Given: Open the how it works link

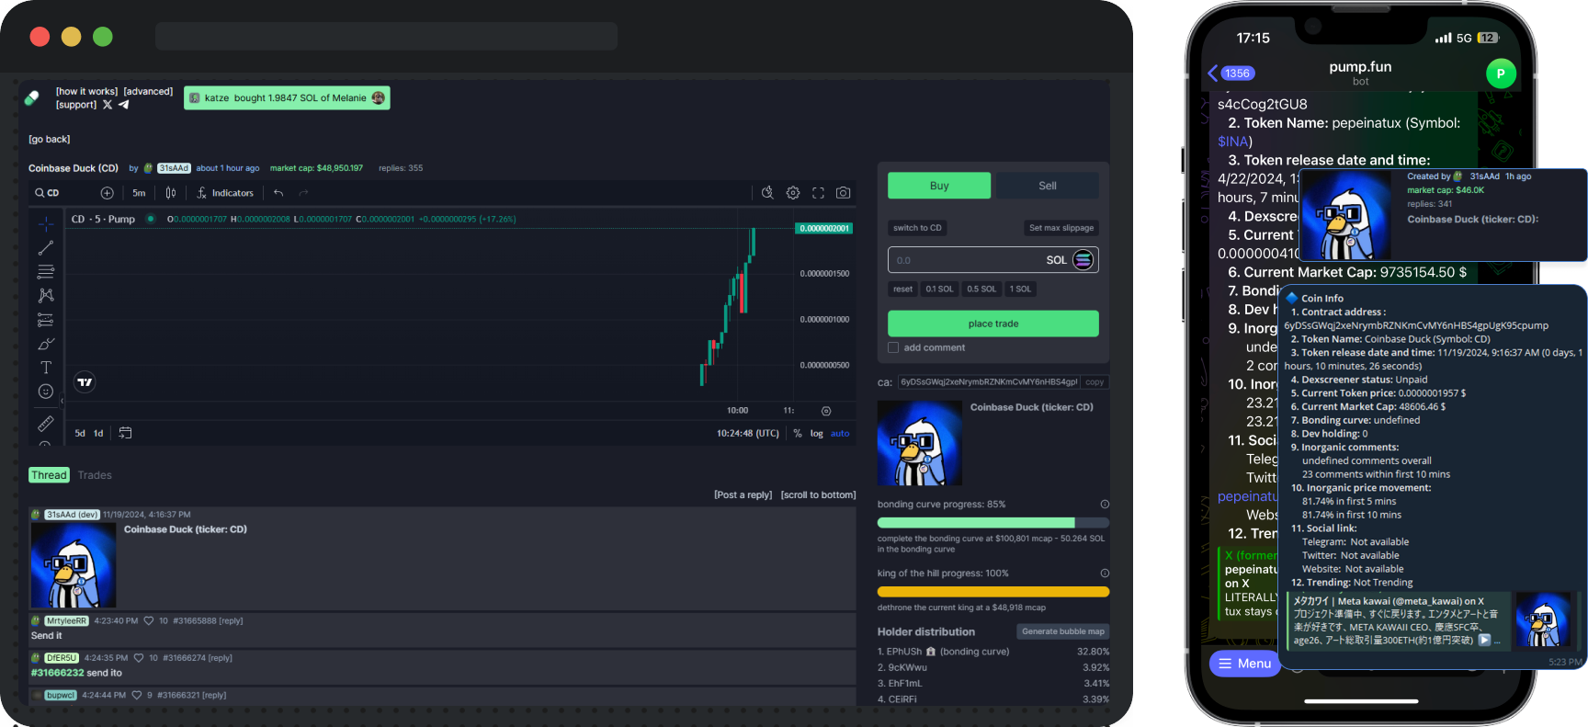Looking at the screenshot, I should coord(86,92).
